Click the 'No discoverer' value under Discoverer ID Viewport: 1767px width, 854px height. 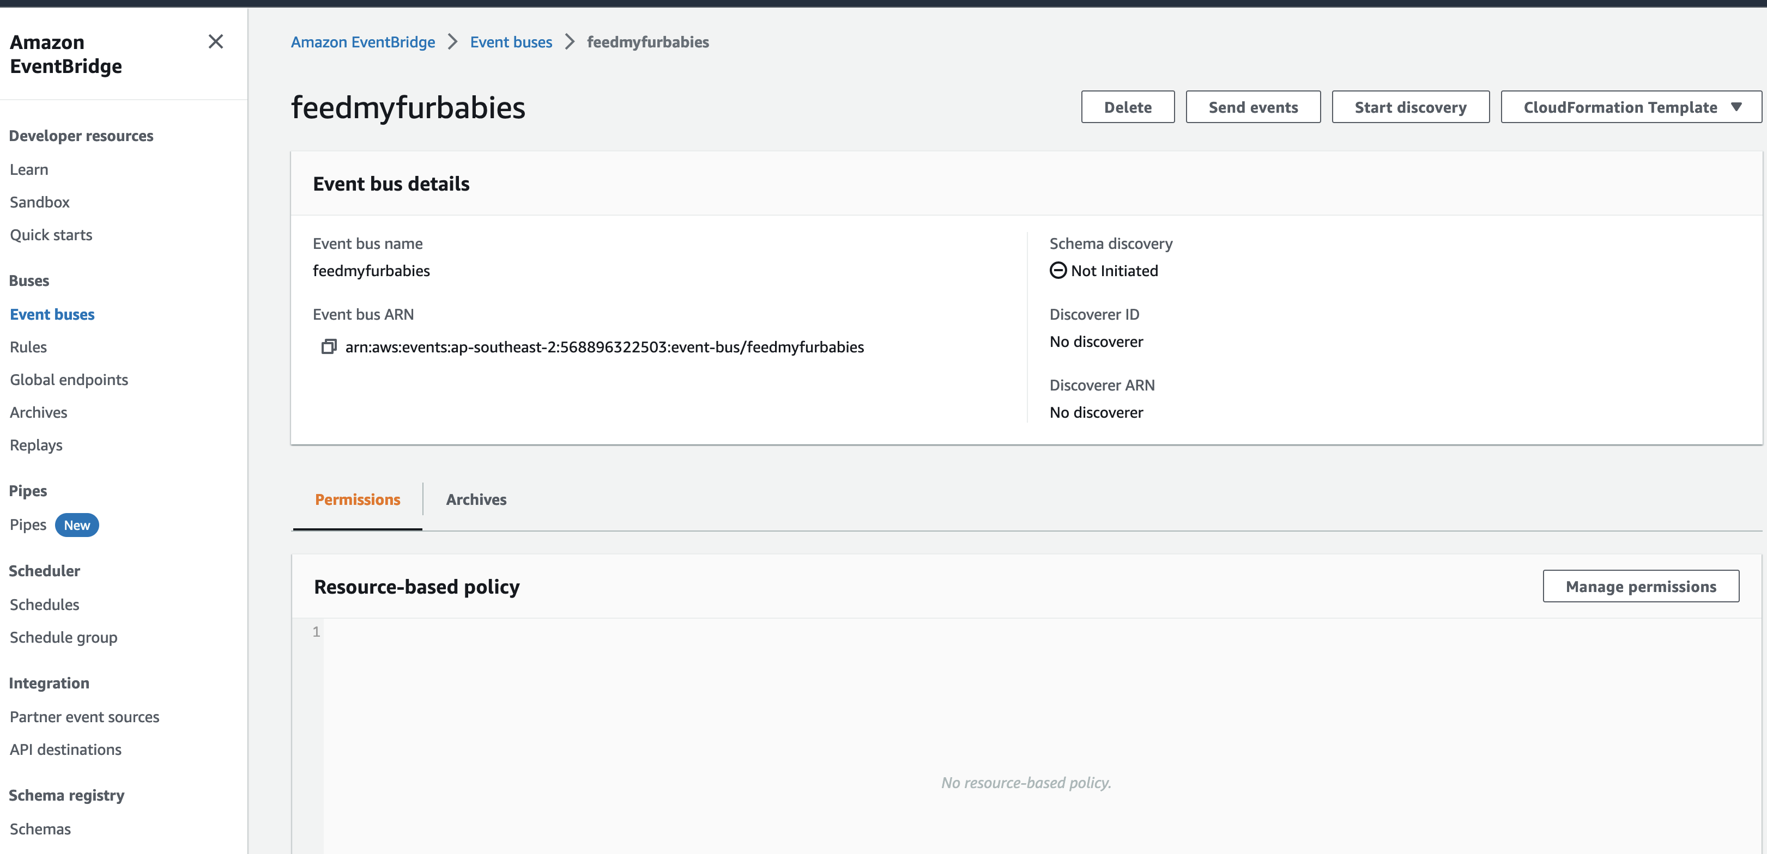coord(1096,341)
